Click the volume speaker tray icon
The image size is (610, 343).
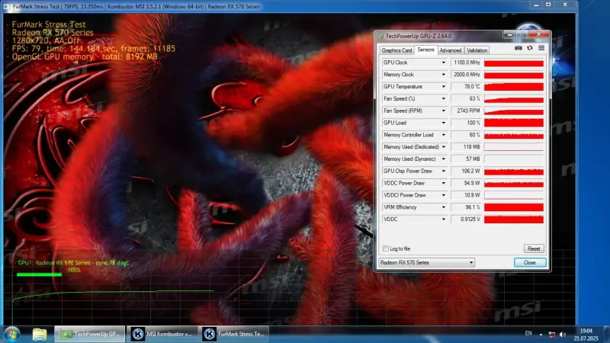point(563,334)
